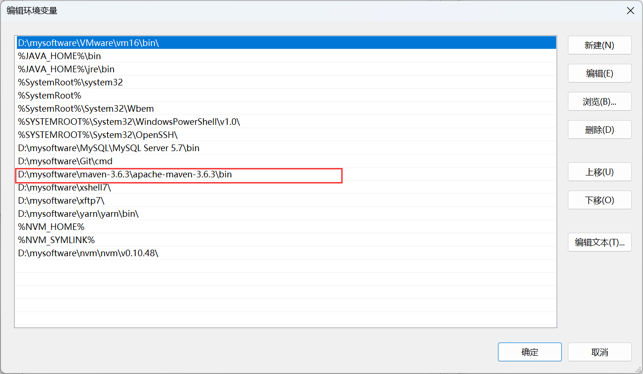Image resolution: width=643 pixels, height=374 pixels.
Task: Select the apache-maven-3.6.3 bin path entry
Action: coord(285,174)
